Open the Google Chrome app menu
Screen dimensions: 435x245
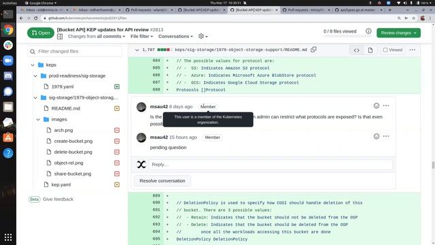tap(41, 3)
